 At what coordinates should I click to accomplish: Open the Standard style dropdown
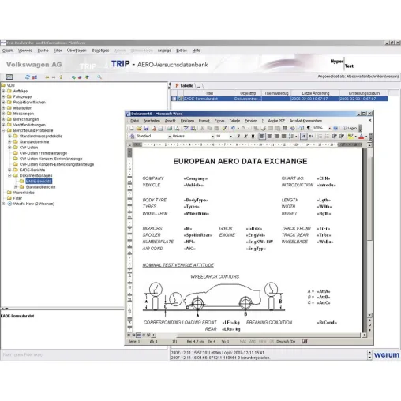tap(170, 137)
